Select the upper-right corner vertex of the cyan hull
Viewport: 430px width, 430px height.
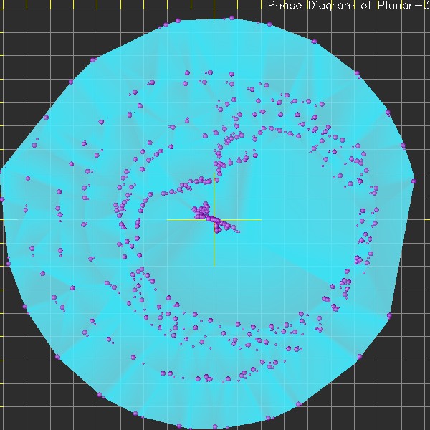357,72
